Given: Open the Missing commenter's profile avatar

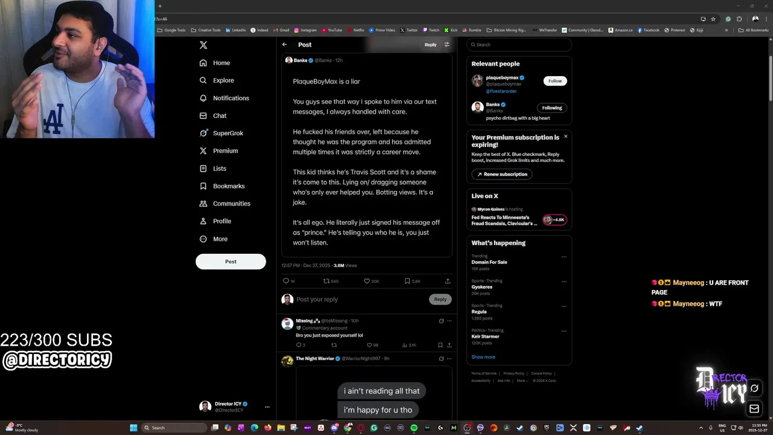Looking at the screenshot, I should pos(287,324).
